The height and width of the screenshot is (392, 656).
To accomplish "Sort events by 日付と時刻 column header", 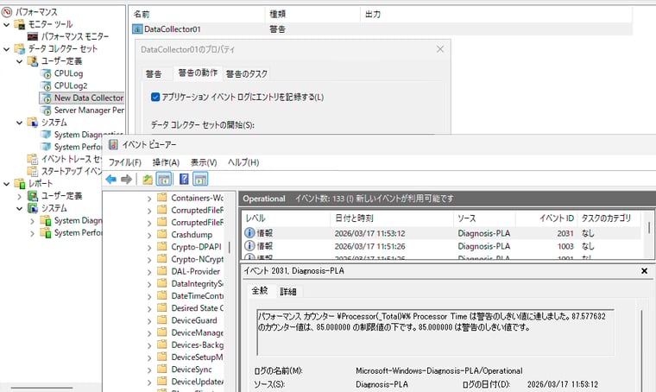I will click(392, 218).
